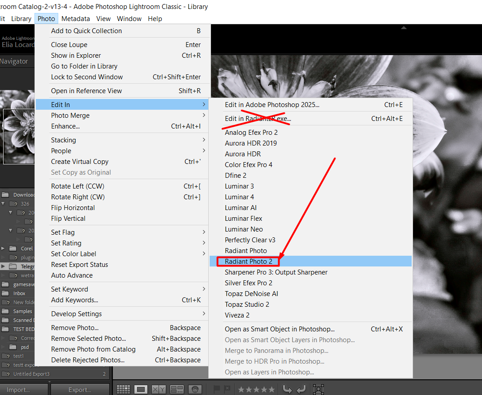Image resolution: width=482 pixels, height=395 pixels.
Task: Click the Downloads folder icon
Action: [5, 194]
